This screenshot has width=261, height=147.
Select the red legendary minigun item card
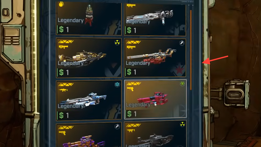(155, 58)
